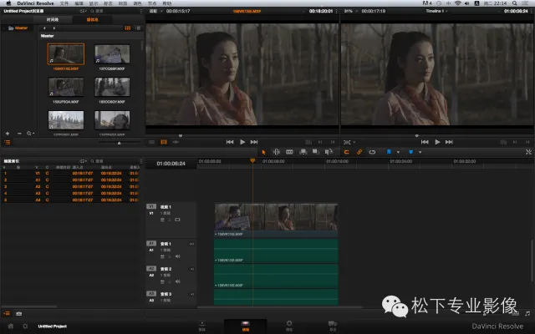Click the plus add-bin button under the bin list
The height and width of the screenshot is (334, 535).
click(8, 134)
